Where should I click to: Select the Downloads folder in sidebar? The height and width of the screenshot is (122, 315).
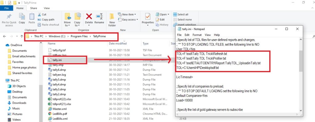pyautogui.click(x=19, y=103)
